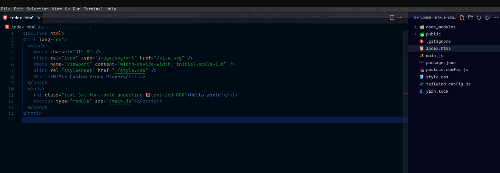Click the npm icon beside package.json
The width and height of the screenshot is (500, 173).
click(422, 63)
